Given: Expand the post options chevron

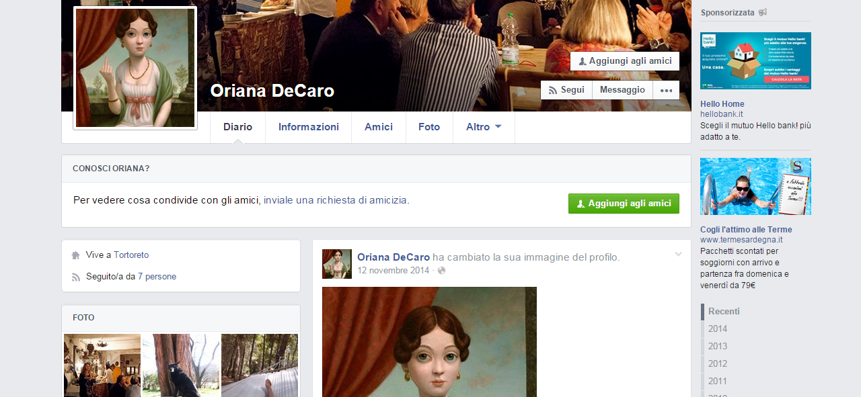Looking at the screenshot, I should tap(678, 254).
